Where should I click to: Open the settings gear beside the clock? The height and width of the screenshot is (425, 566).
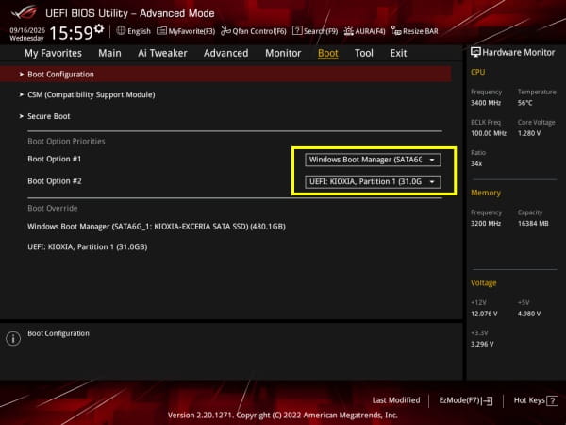[x=99, y=28]
